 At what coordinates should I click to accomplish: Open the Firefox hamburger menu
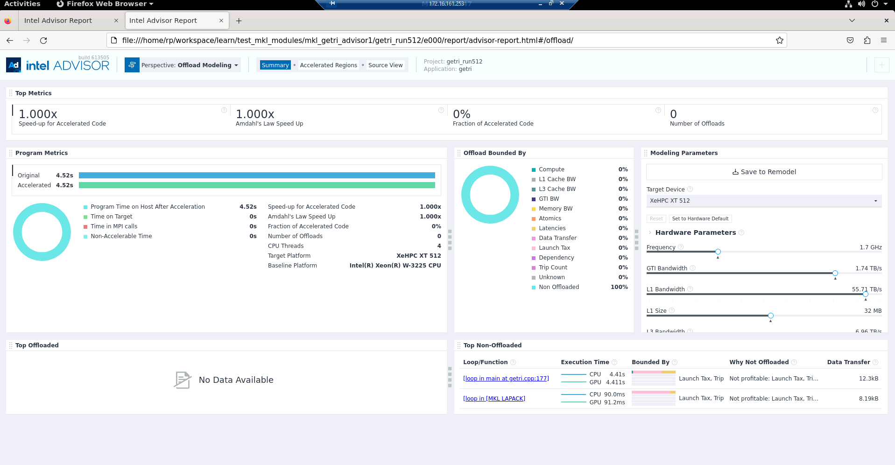[x=883, y=40]
